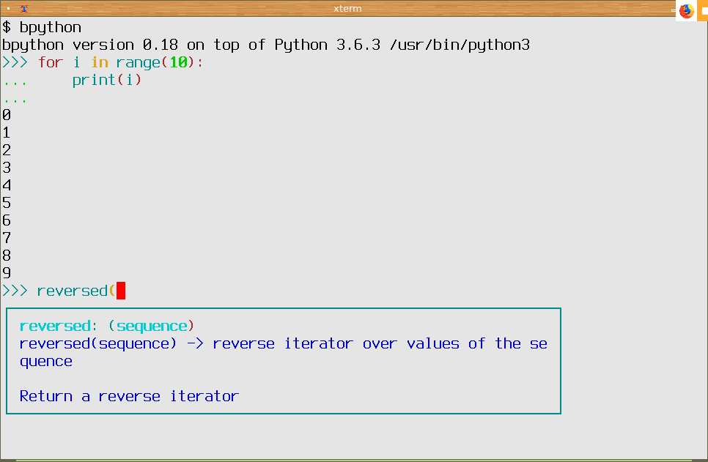Click the output line showing 5
The image size is (708, 462).
click(x=7, y=203)
